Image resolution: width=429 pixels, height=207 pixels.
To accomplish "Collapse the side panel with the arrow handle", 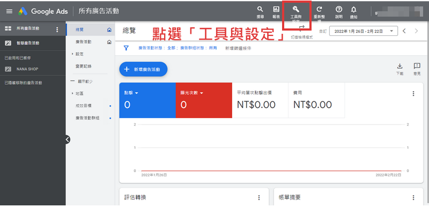I will pos(68,139).
